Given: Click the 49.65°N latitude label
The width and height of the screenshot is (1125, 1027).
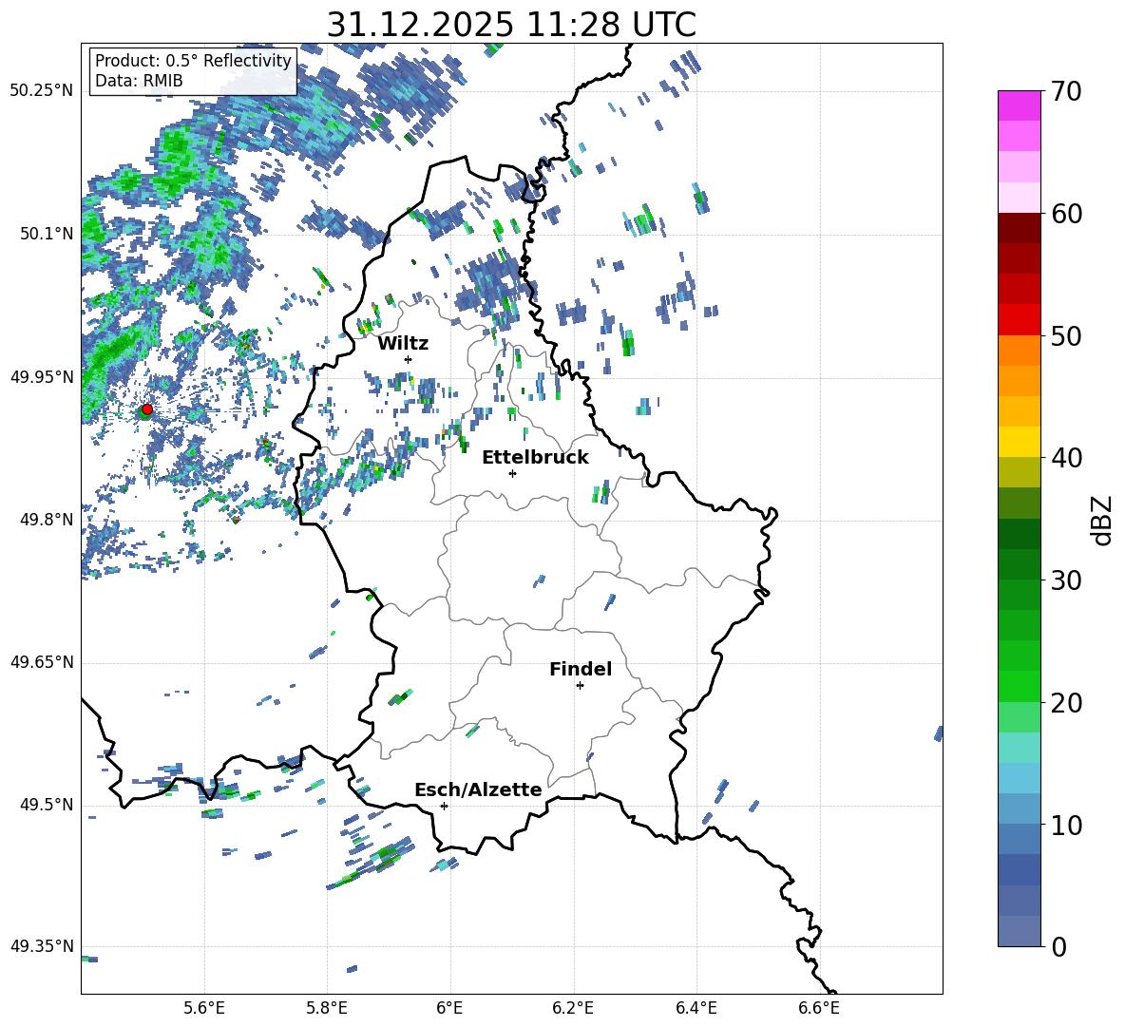Looking at the screenshot, I should [42, 661].
